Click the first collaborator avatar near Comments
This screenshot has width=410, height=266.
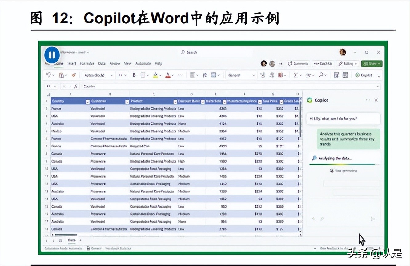263,63
